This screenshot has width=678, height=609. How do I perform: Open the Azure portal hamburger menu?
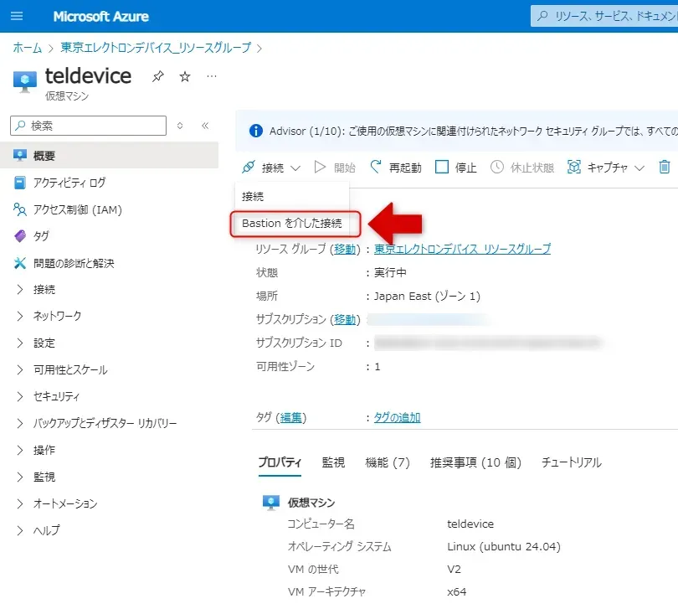17,16
